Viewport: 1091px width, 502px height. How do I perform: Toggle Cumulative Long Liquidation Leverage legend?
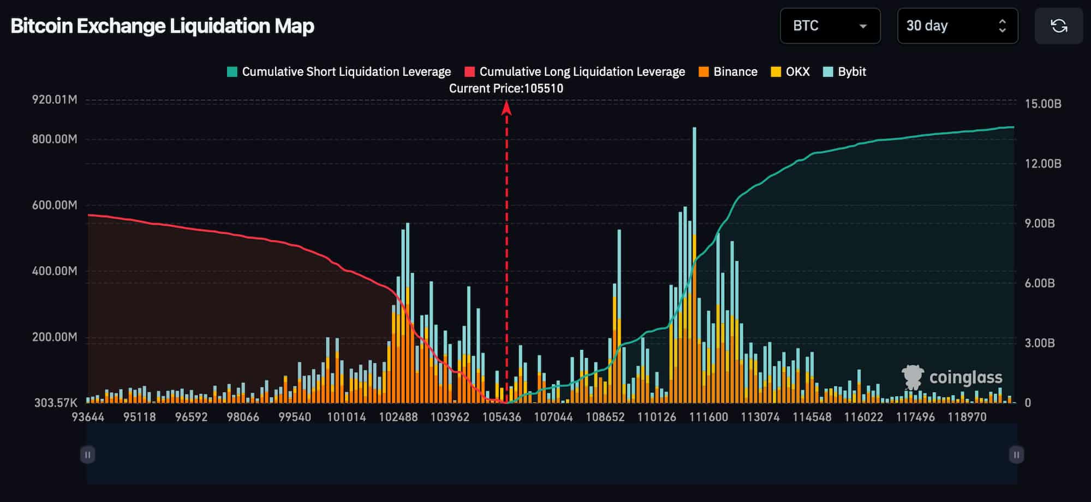[x=575, y=71]
